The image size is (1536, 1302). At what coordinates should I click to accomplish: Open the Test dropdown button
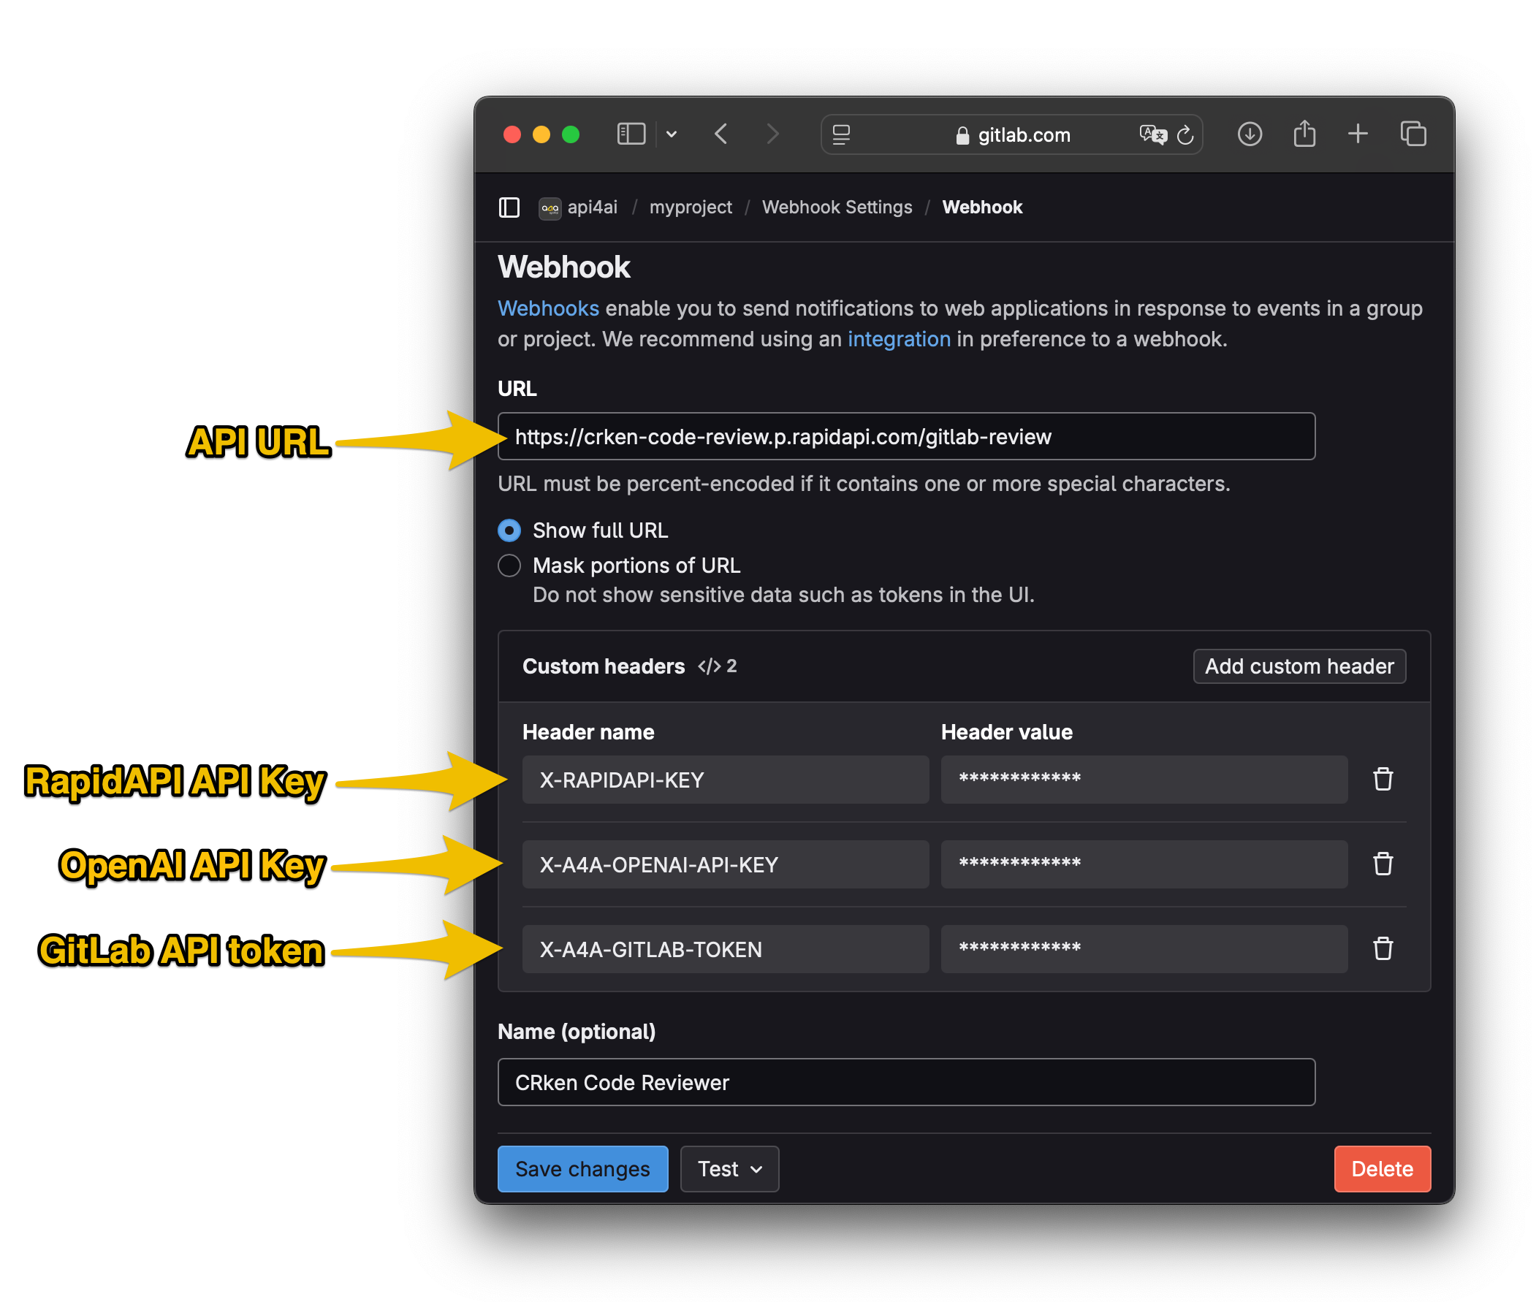pos(729,1168)
